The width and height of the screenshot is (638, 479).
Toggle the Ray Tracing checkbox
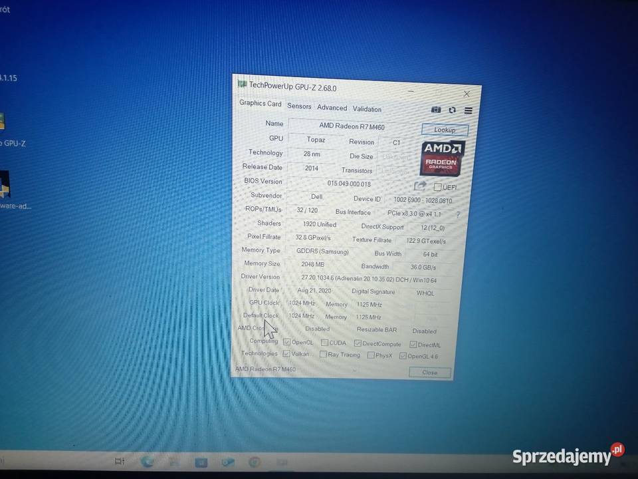(323, 355)
